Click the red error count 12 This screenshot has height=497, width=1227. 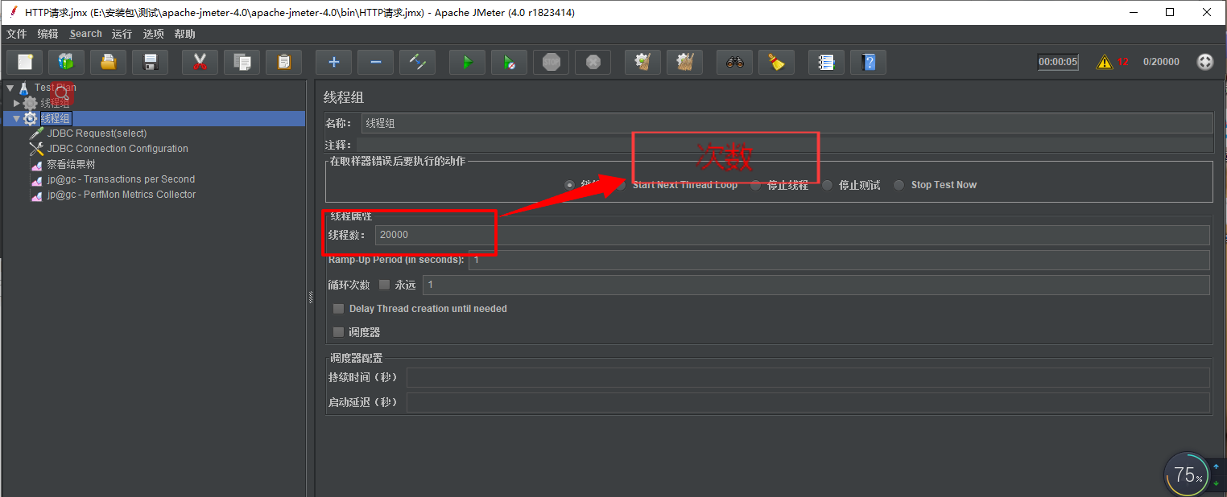click(1123, 62)
